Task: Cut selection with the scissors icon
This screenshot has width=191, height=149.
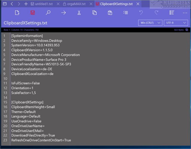Action: 79,13
